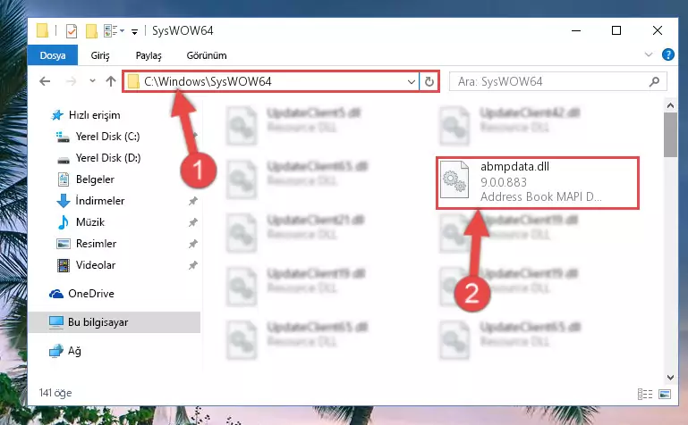Viewport: 688px width, 425px height.
Task: Switch to details view in status bar
Action: tap(644, 394)
